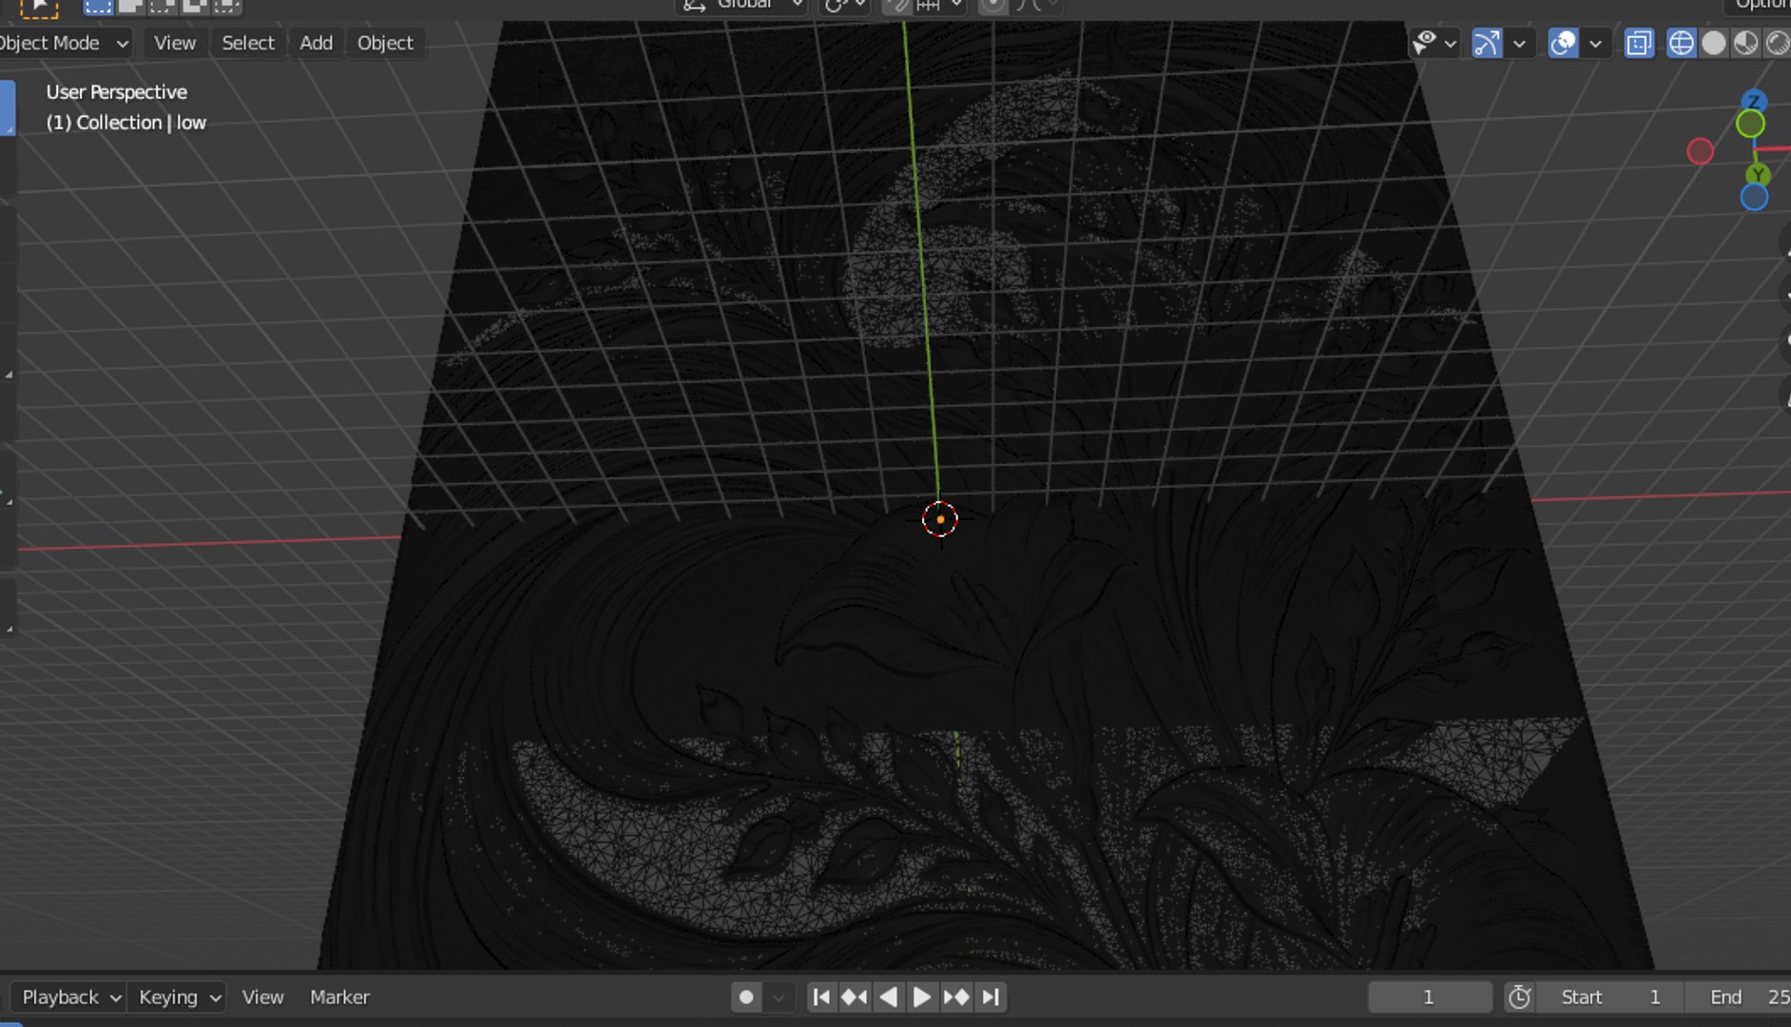The height and width of the screenshot is (1027, 1791).
Task: Switch to wireframe viewport shading
Action: pos(1681,43)
